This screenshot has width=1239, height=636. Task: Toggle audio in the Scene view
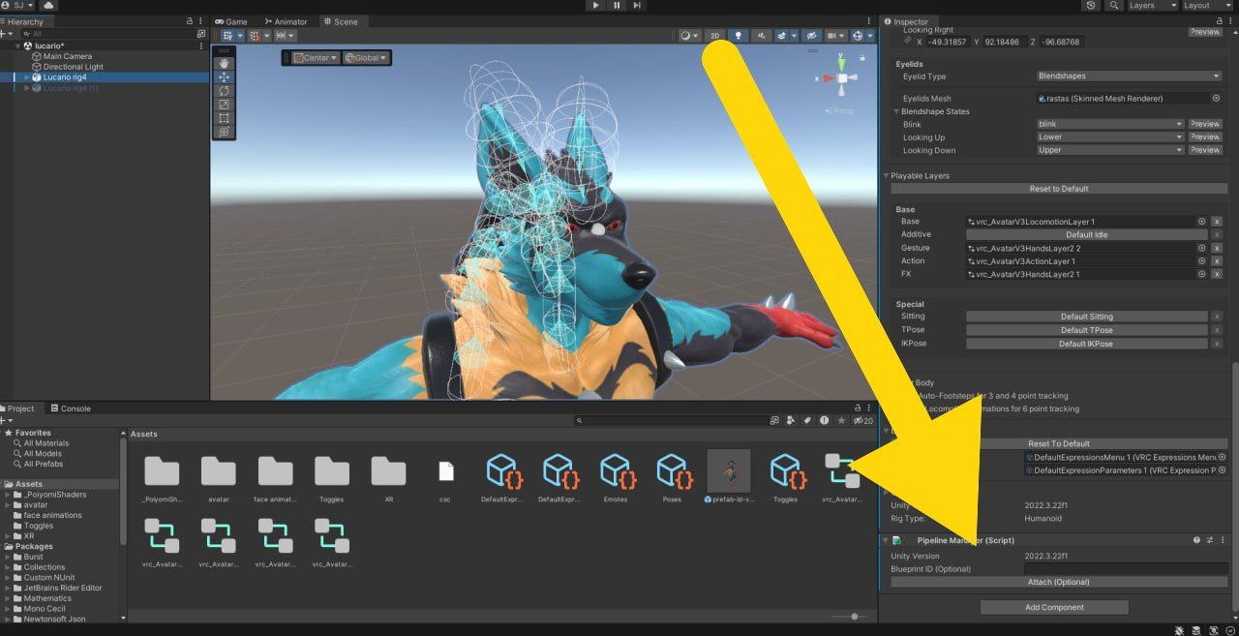point(762,35)
